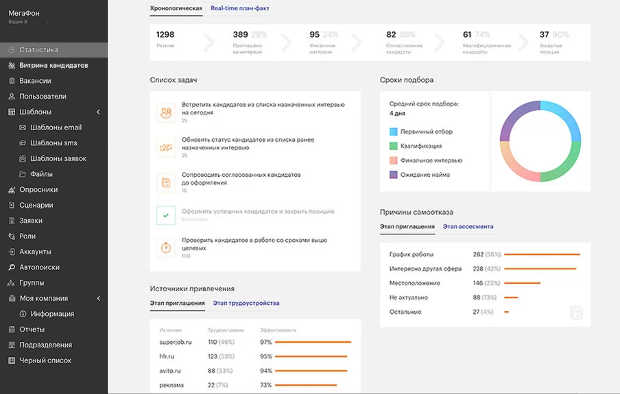The width and height of the screenshot is (620, 394).
Task: Click the Информация info icon
Action: coord(23,314)
